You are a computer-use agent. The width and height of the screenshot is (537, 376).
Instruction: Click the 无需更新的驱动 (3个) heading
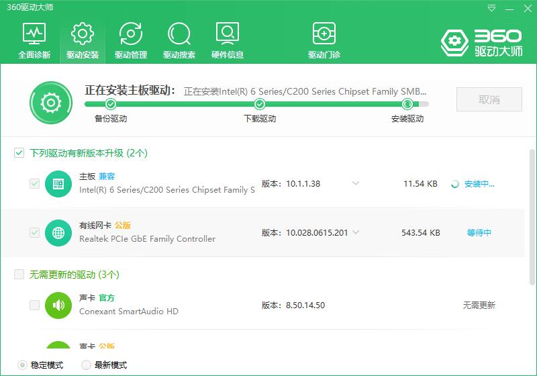[x=75, y=275]
